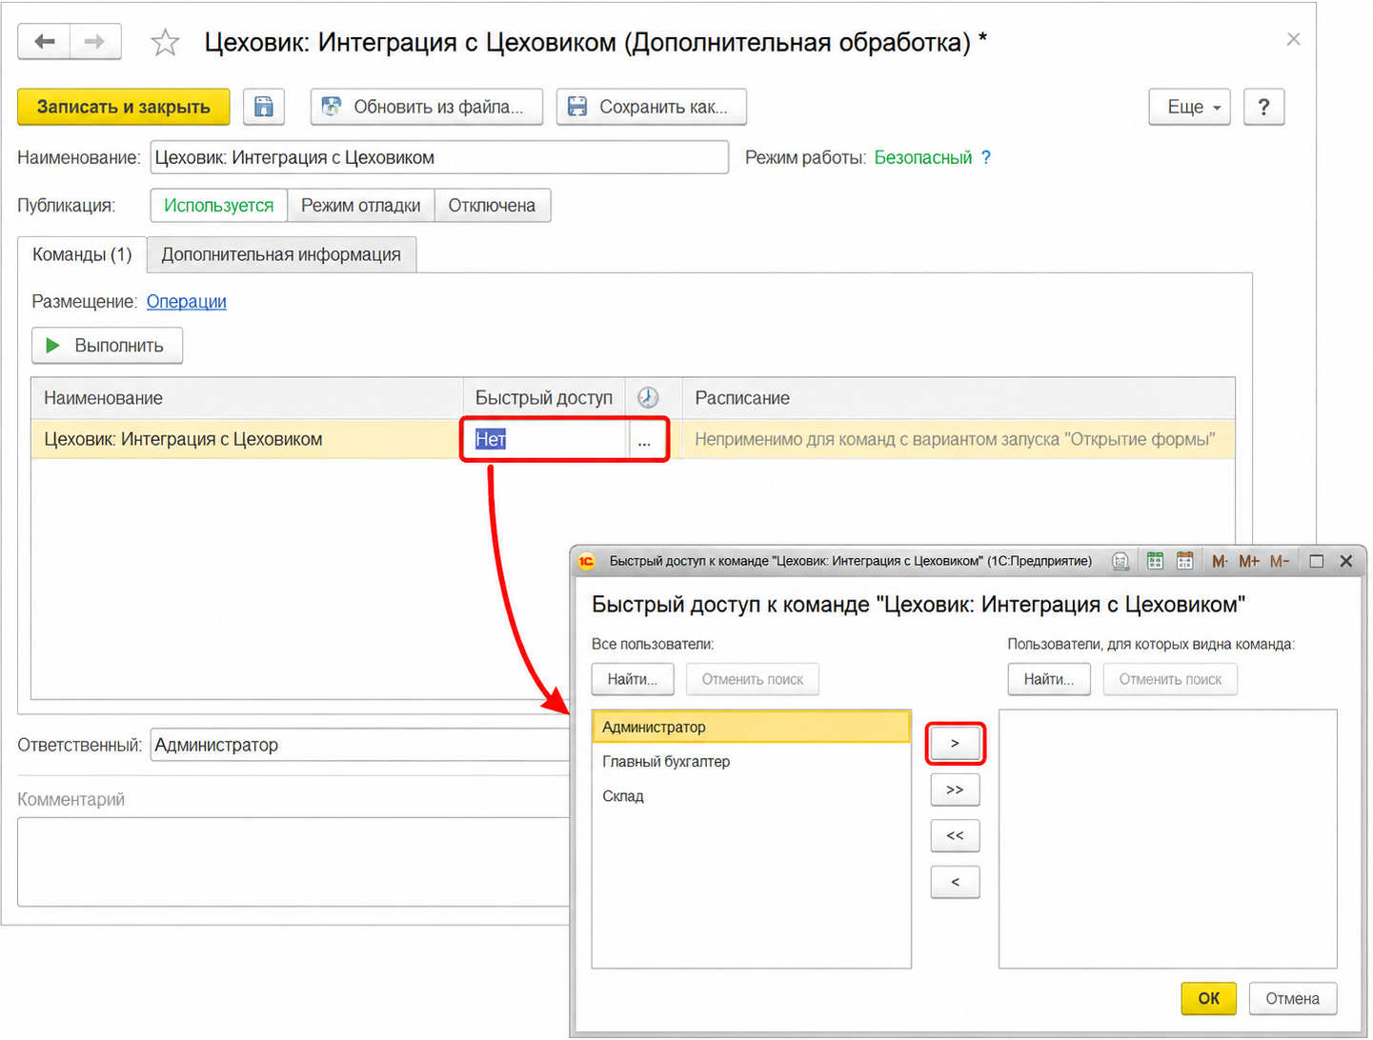This screenshot has height=1040, width=1373.
Task: Click the green calendar icon in dialog title bar
Action: tap(1155, 561)
